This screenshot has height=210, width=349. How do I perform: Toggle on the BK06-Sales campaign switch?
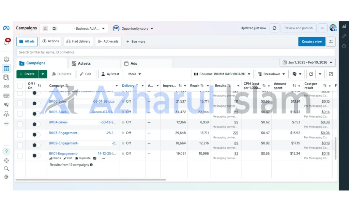[36, 103]
